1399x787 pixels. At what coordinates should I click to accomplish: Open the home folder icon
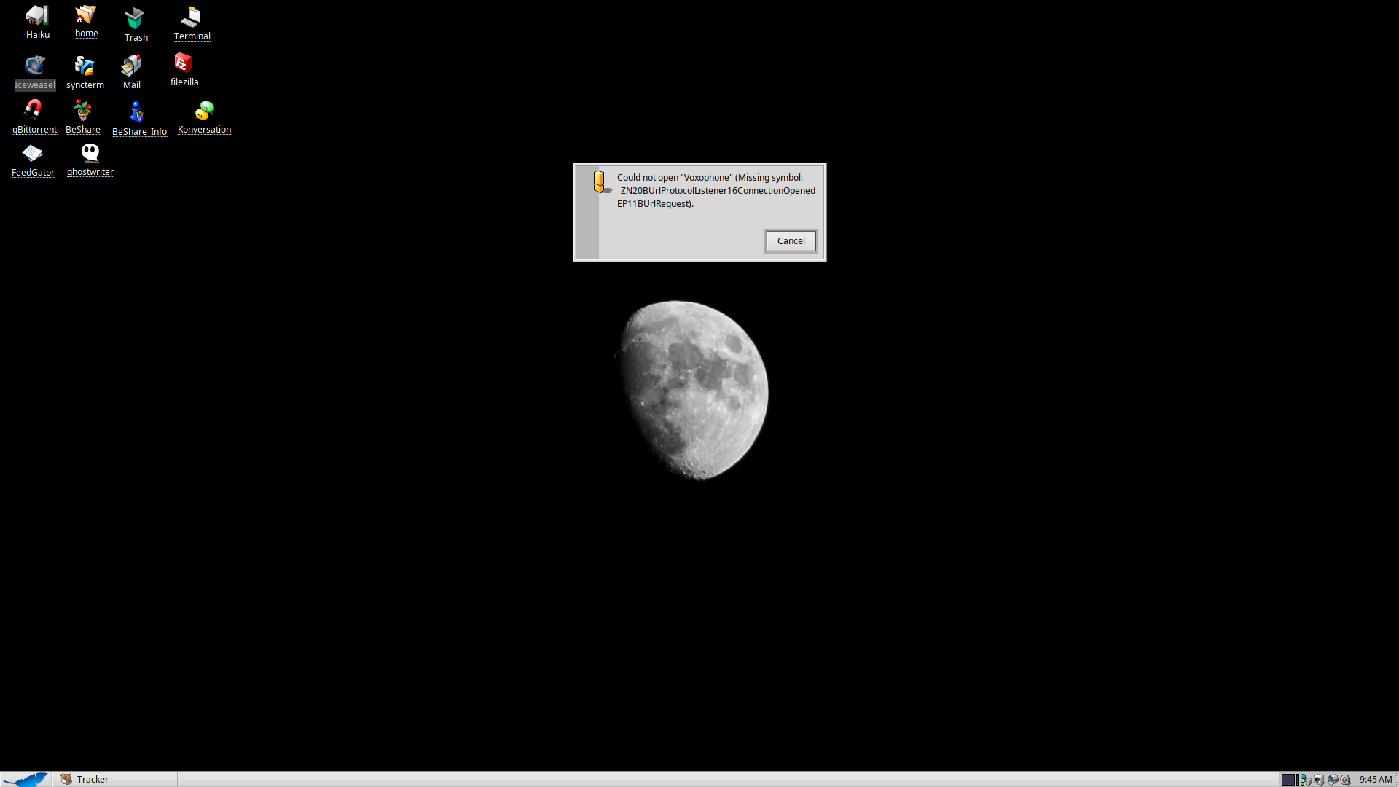tap(86, 15)
